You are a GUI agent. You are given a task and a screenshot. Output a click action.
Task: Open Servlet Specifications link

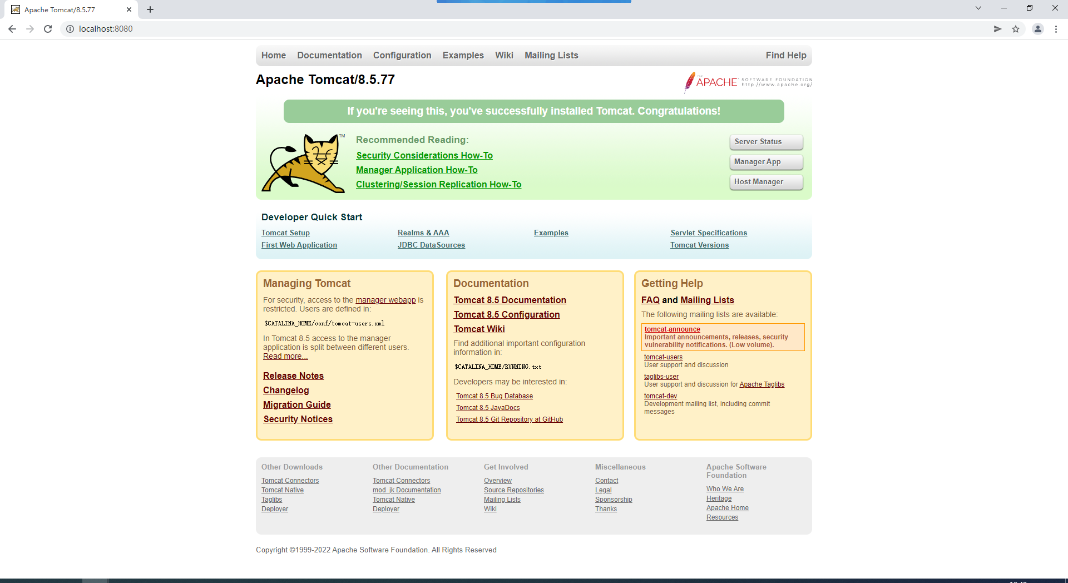coord(709,233)
